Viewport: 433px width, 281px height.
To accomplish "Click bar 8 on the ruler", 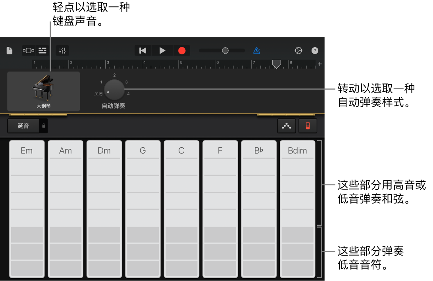I will pyautogui.click(x=291, y=63).
